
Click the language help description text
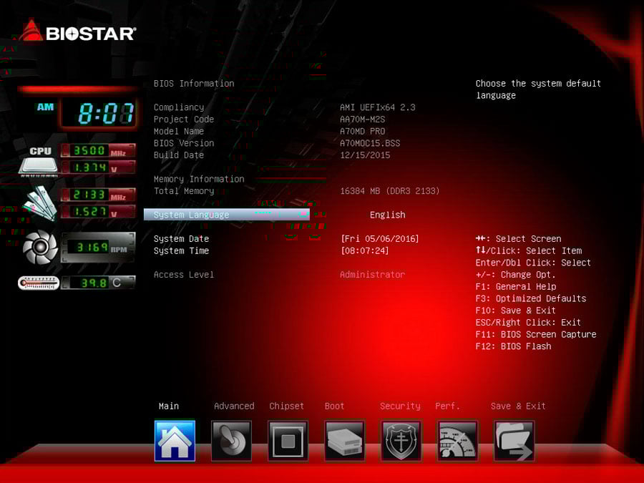click(538, 89)
